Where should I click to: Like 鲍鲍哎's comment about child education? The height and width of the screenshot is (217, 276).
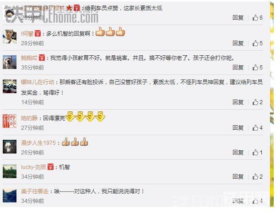click(x=257, y=68)
